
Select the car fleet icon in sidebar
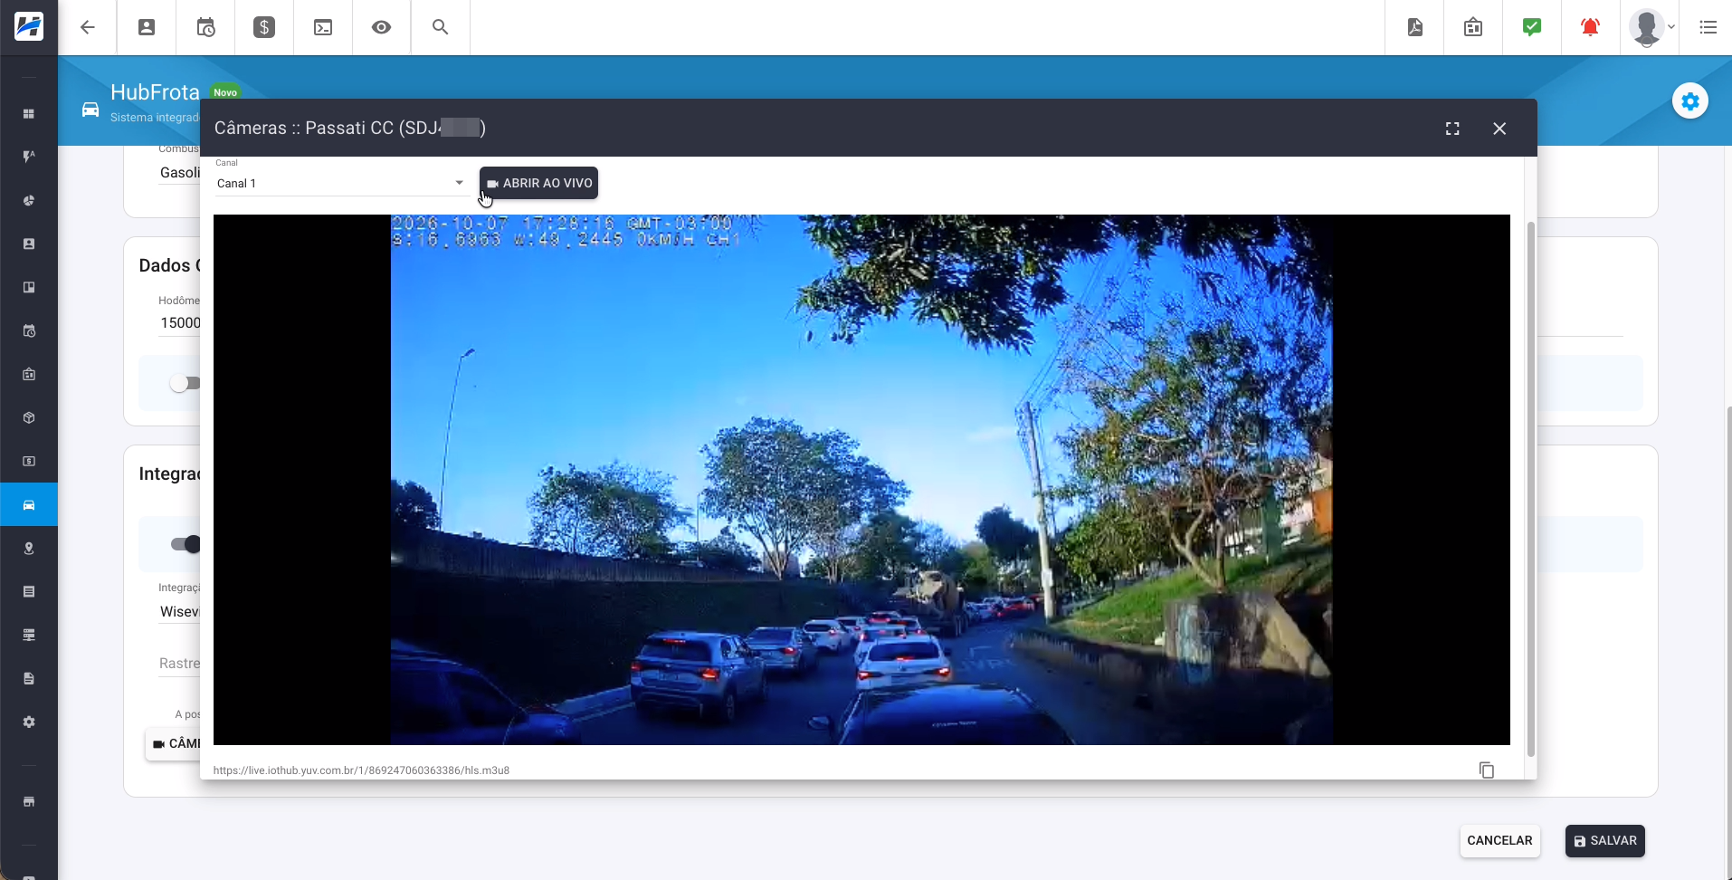pyautogui.click(x=29, y=505)
